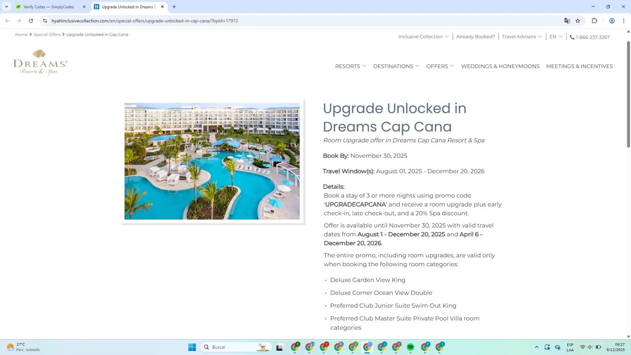The image size is (631, 355).
Task: Select the Upgrade Unlocked in Dreams tab
Action: pyautogui.click(x=128, y=7)
